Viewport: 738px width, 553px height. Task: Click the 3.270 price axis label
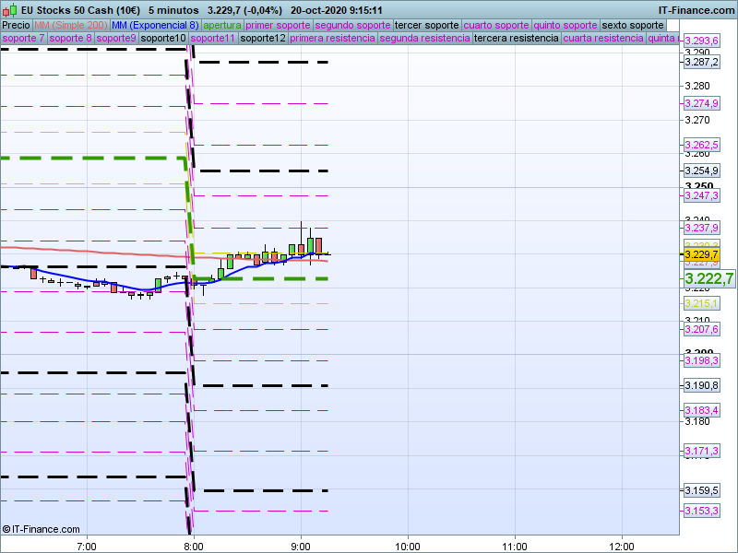pyautogui.click(x=697, y=120)
